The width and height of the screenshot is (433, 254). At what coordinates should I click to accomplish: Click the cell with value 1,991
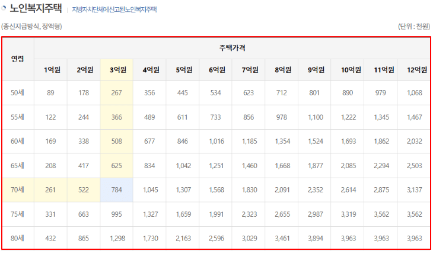pyautogui.click(x=216, y=214)
